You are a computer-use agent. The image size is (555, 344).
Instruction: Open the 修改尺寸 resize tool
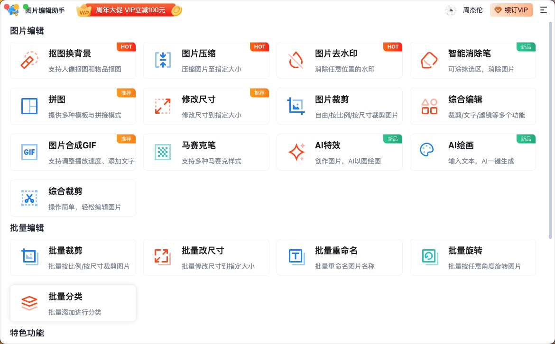(x=206, y=106)
